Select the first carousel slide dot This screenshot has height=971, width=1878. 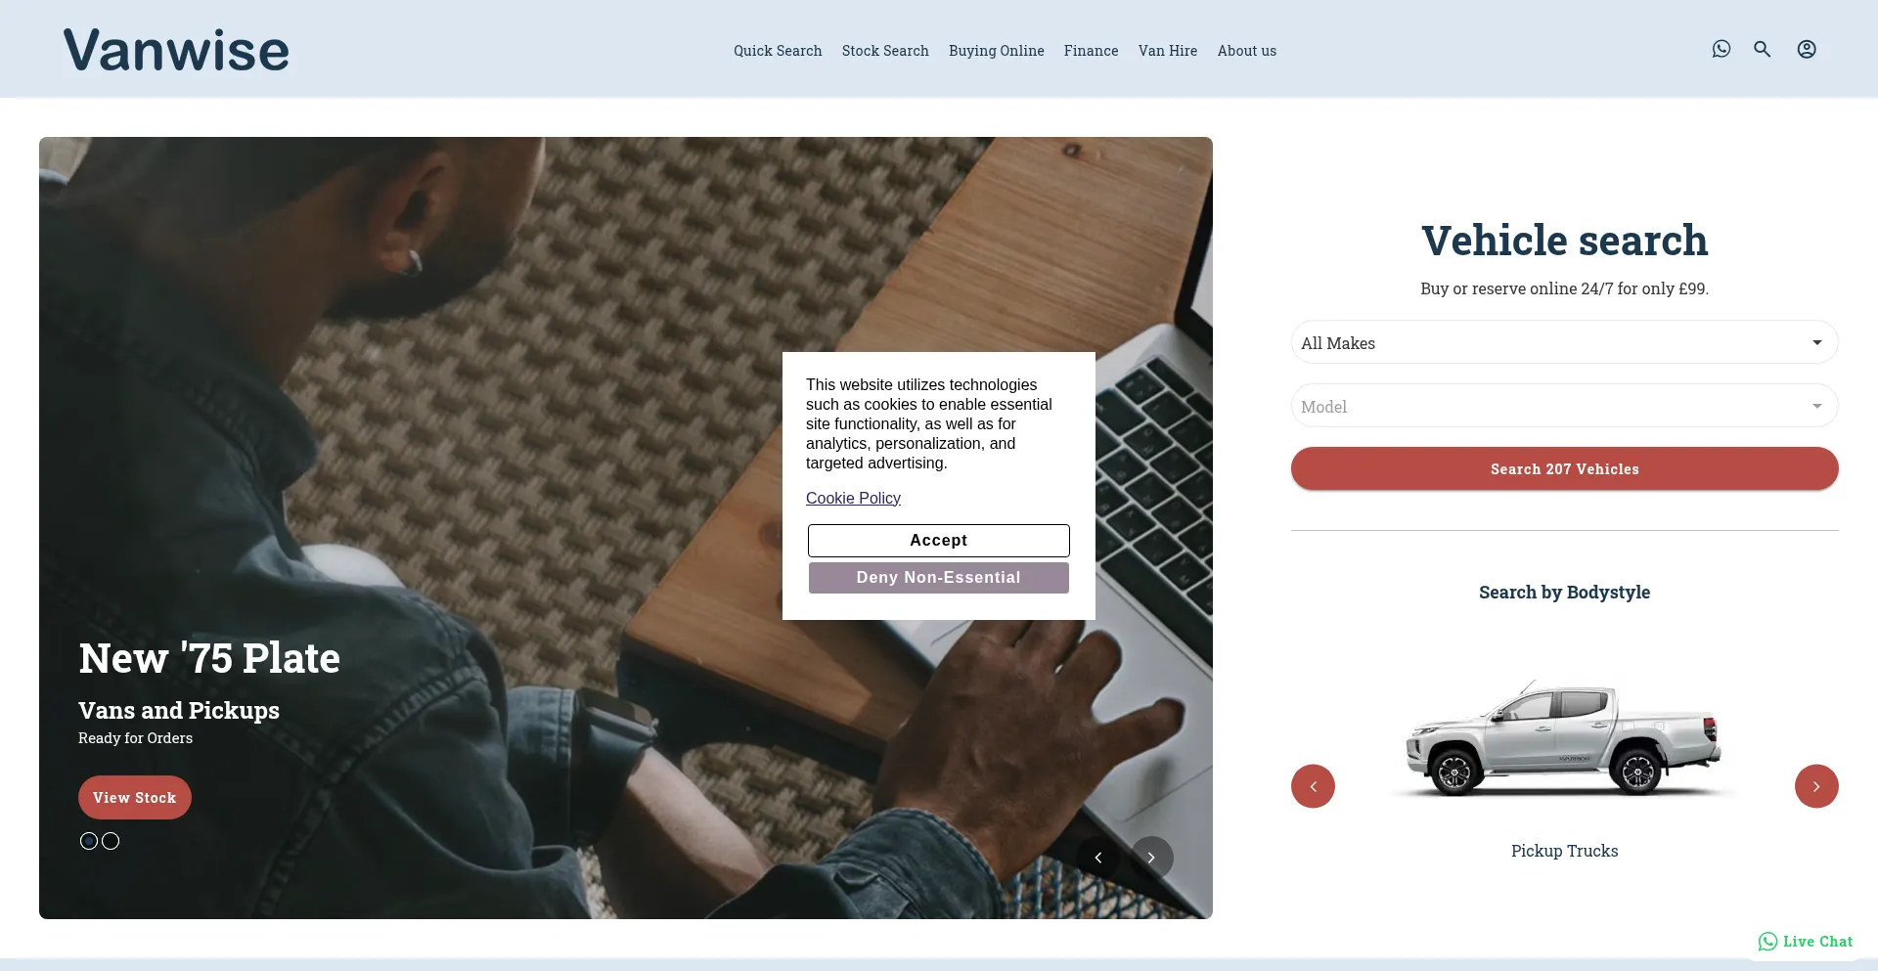pyautogui.click(x=89, y=841)
